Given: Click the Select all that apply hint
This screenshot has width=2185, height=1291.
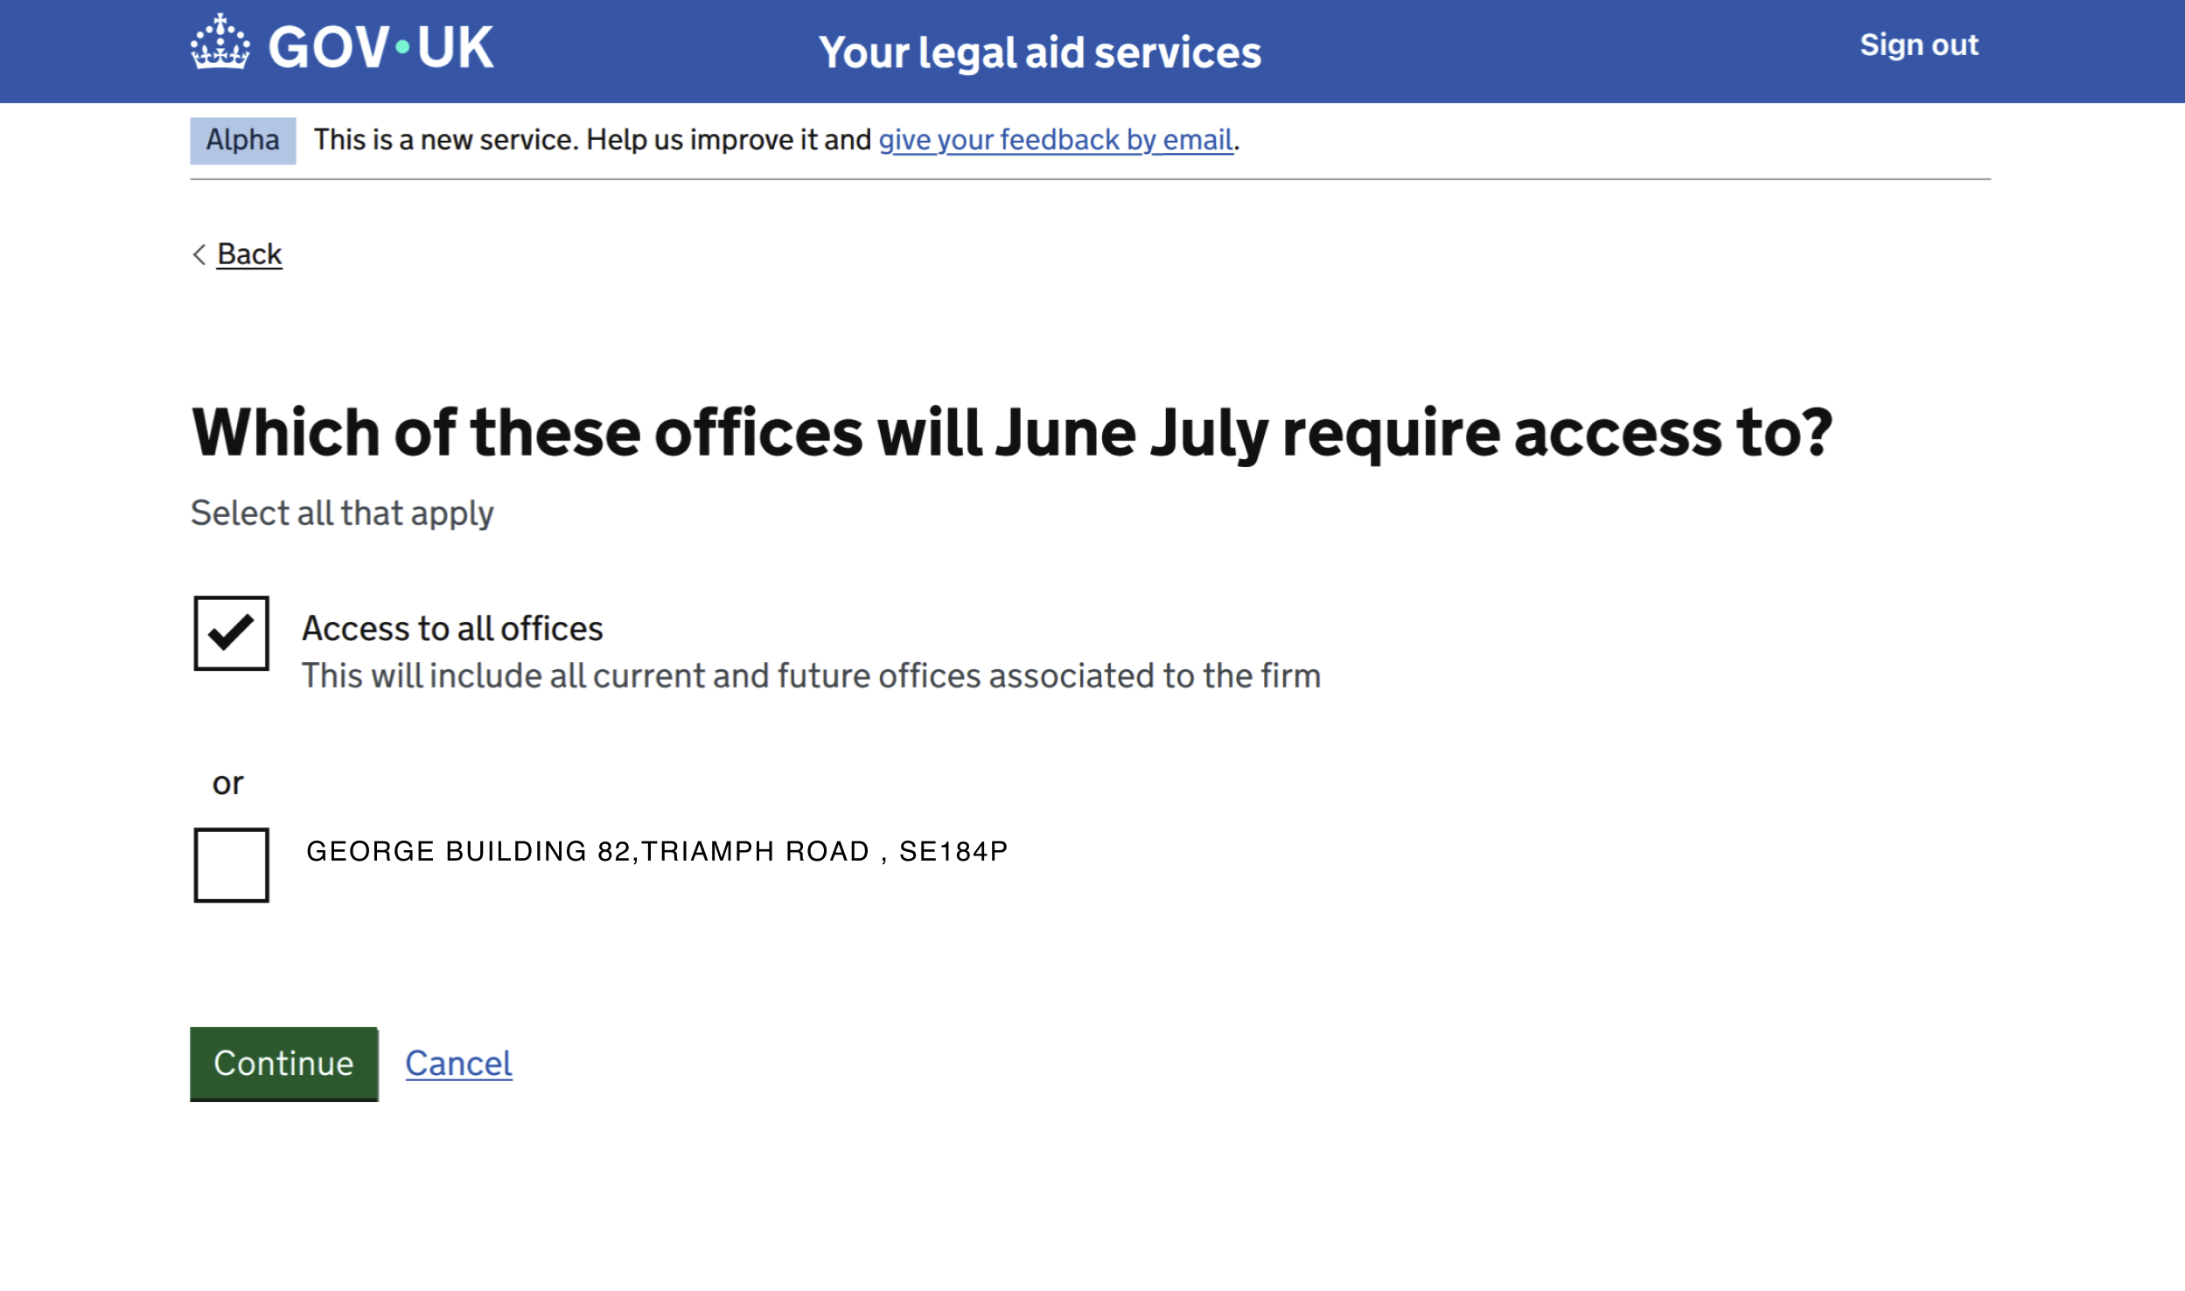Looking at the screenshot, I should coord(342,514).
